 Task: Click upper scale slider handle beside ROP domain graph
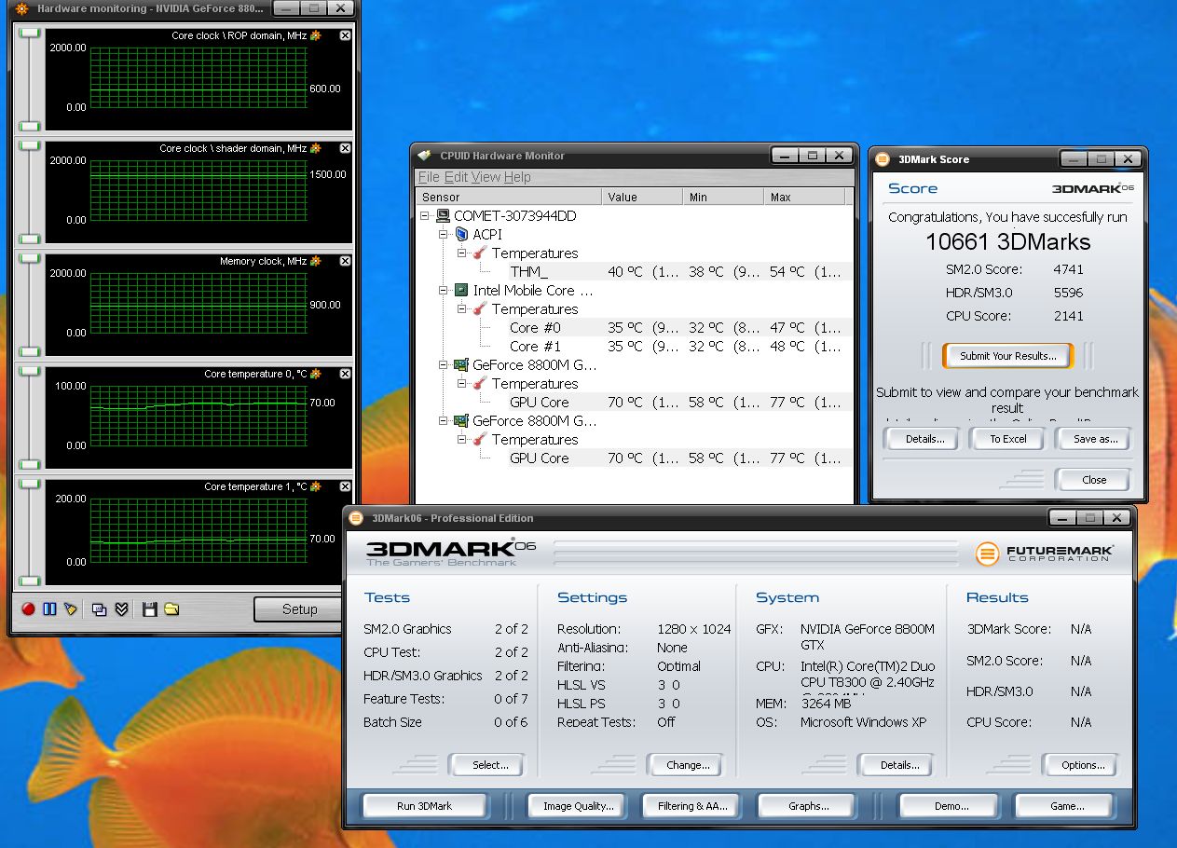coord(30,33)
